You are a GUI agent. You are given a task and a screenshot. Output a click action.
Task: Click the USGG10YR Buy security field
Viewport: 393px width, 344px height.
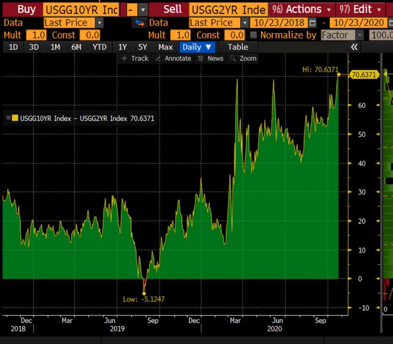click(81, 9)
